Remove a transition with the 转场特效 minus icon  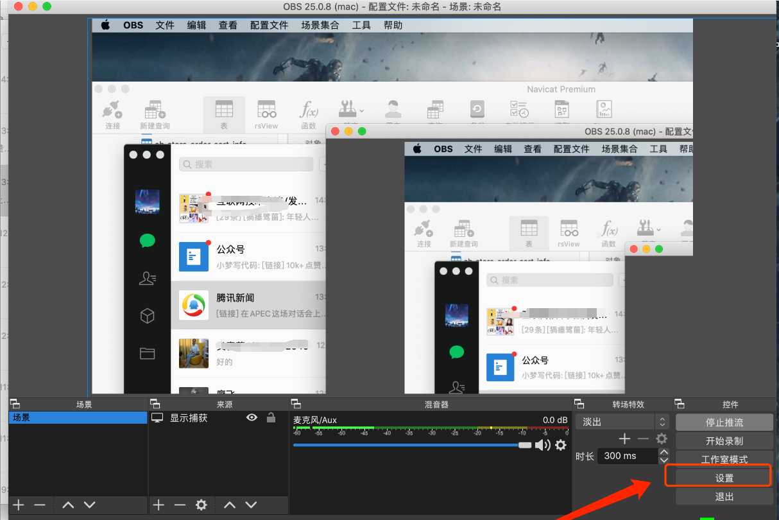click(643, 439)
